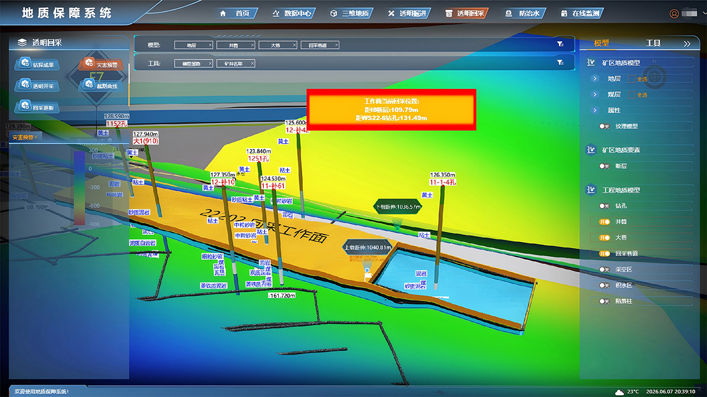Turn off the 井筒 switch
Image resolution: width=707 pixels, height=397 pixels.
coord(604,221)
